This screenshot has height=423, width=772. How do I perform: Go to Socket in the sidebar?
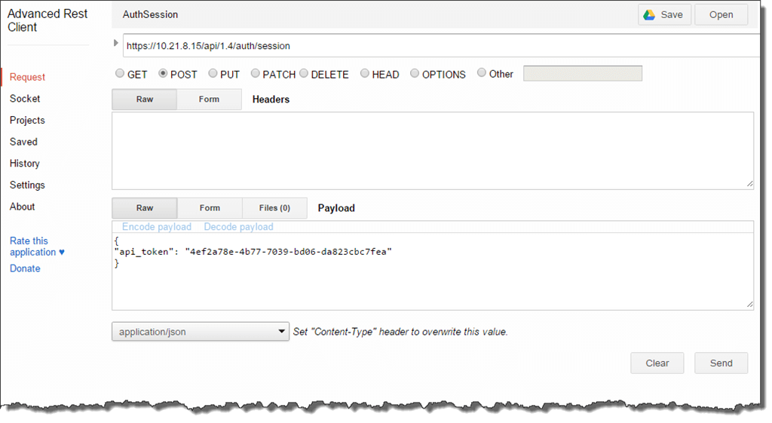tap(25, 99)
